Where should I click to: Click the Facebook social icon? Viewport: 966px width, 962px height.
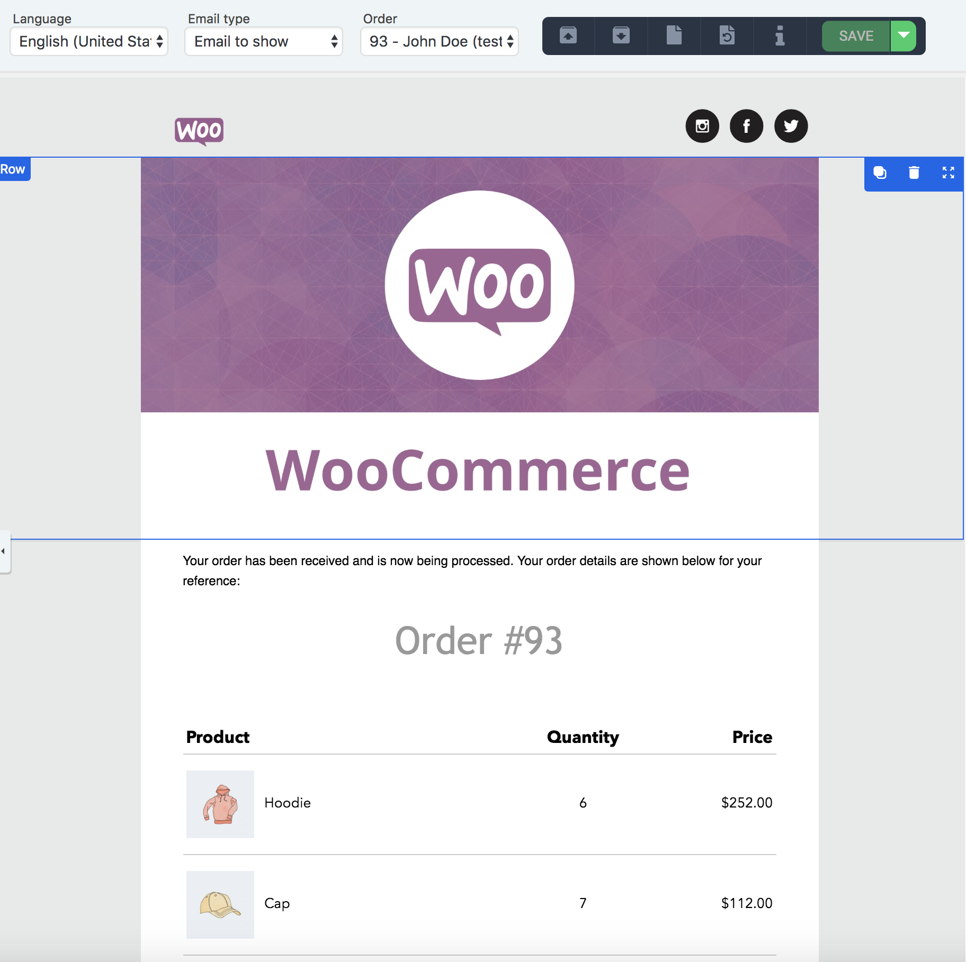pyautogui.click(x=747, y=126)
